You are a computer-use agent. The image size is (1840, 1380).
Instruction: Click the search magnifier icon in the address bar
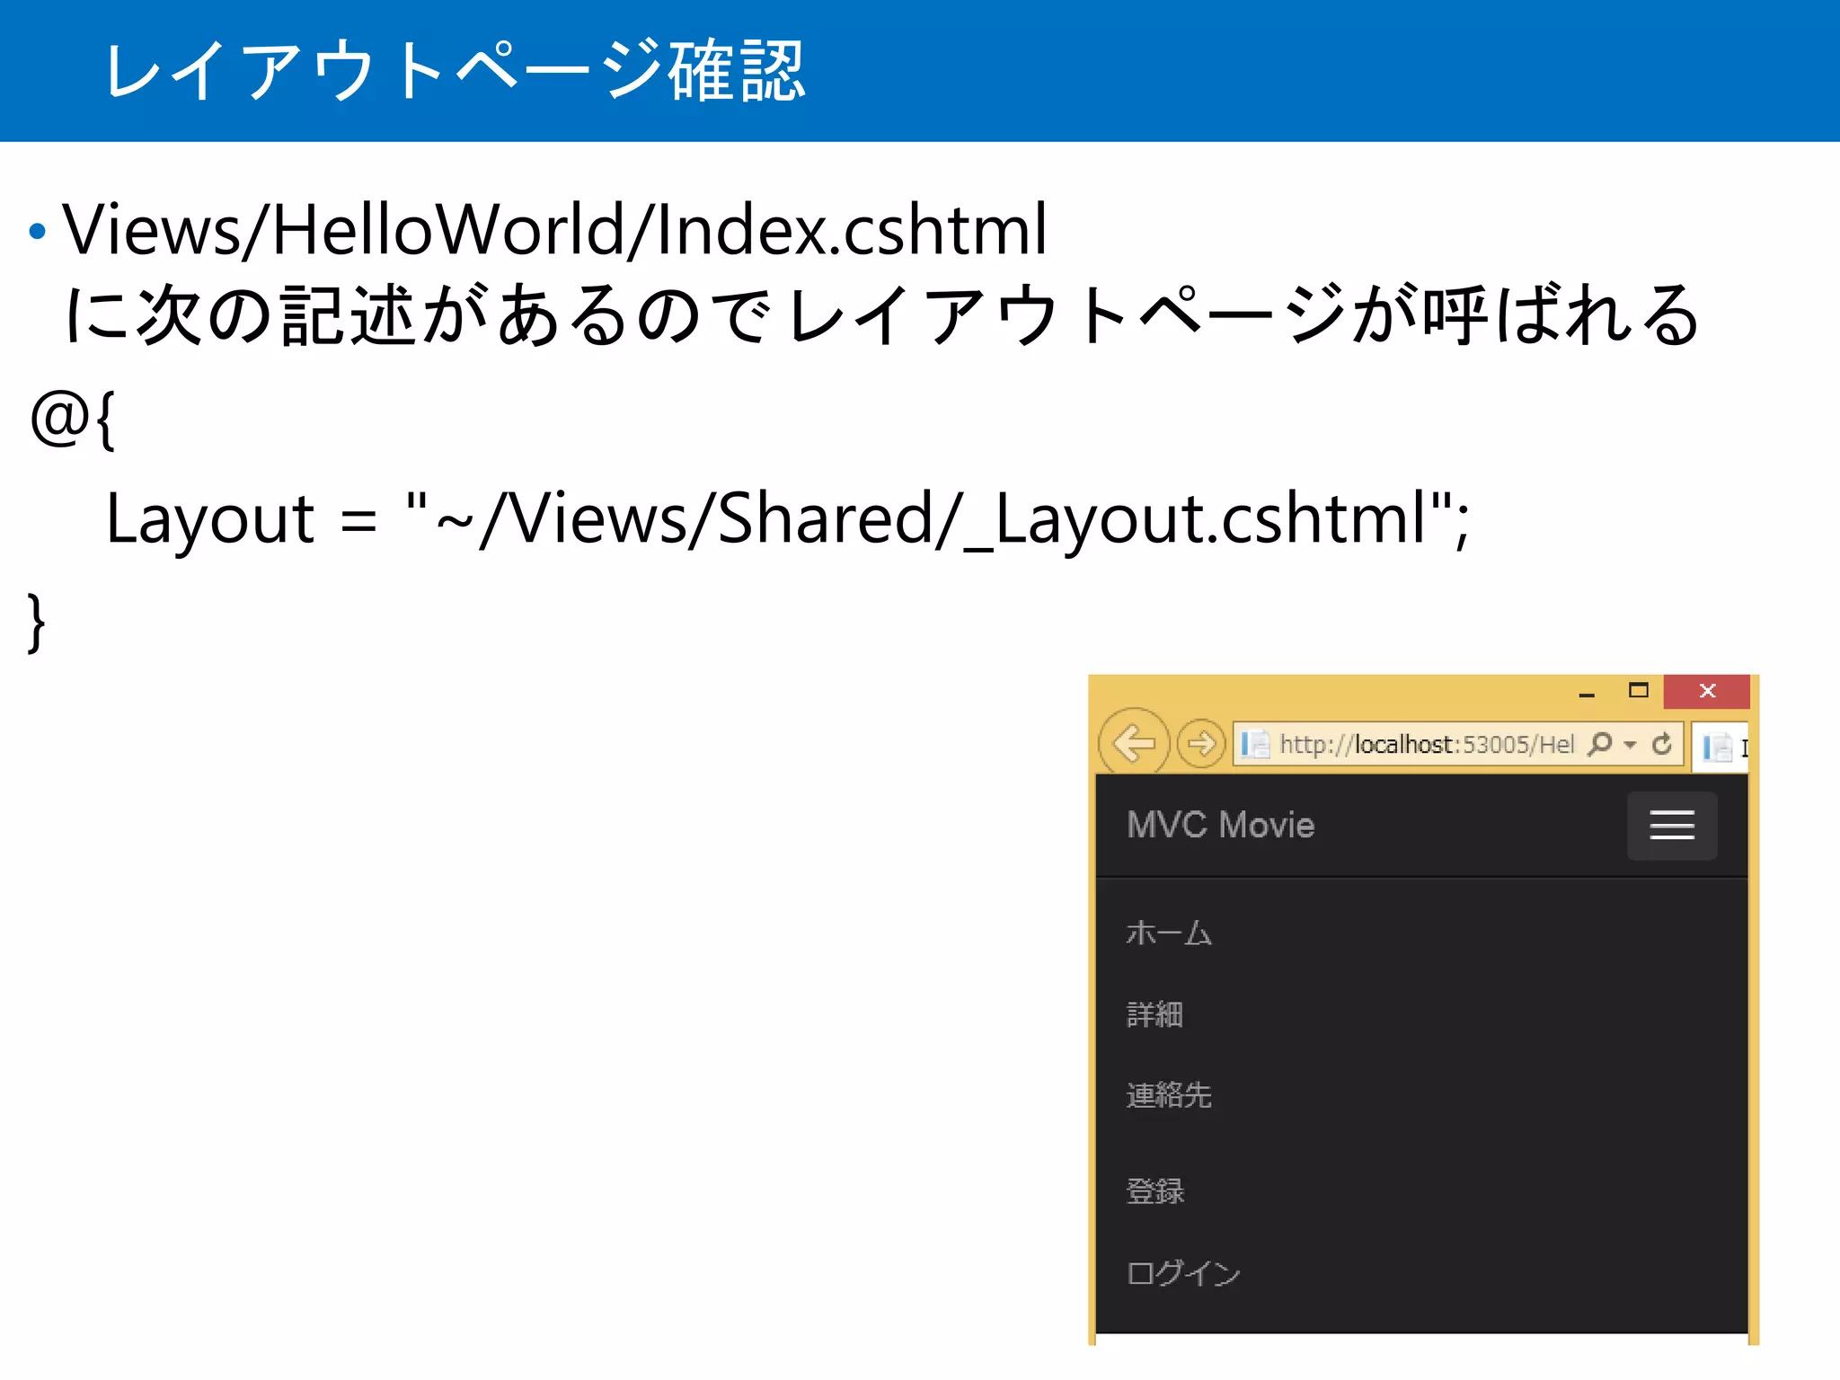click(1599, 744)
